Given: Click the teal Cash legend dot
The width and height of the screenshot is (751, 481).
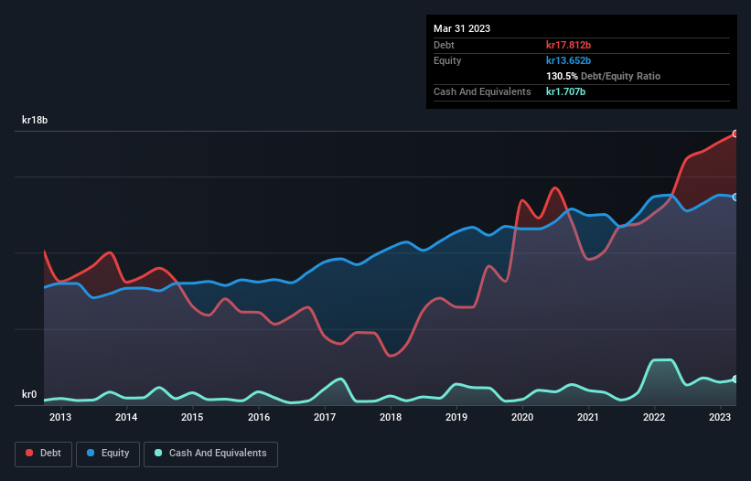Looking at the screenshot, I should tap(158, 453).
